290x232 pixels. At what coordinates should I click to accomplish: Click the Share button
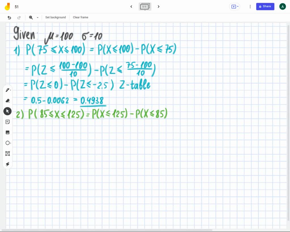[x=265, y=6]
